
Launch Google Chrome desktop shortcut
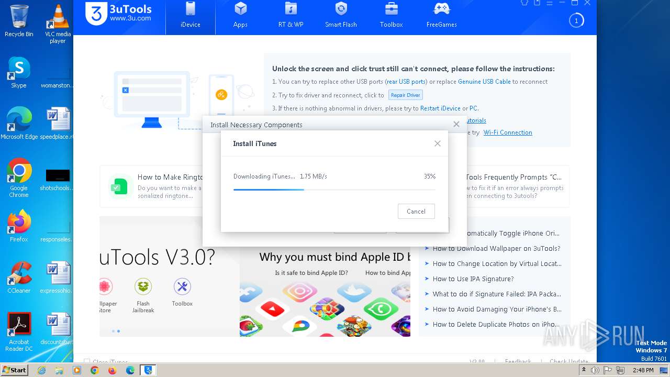point(19,178)
